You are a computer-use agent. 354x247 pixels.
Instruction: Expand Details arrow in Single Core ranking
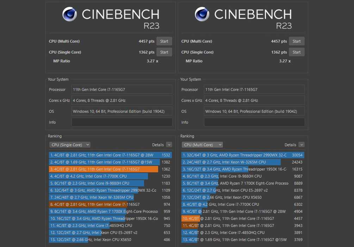click(169, 145)
